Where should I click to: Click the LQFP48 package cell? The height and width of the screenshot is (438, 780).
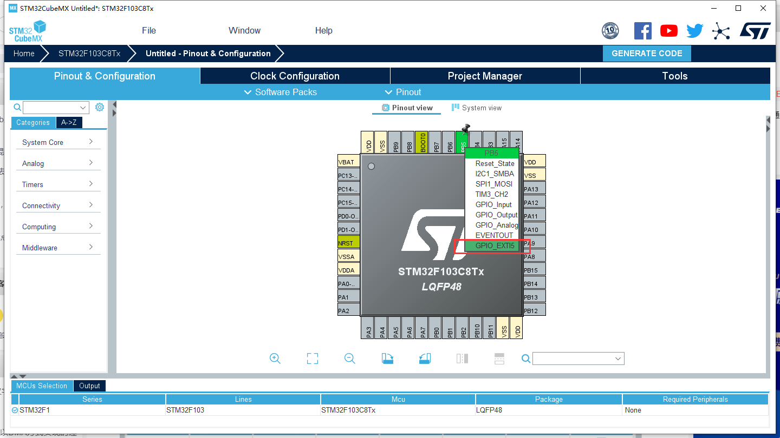[549, 410]
